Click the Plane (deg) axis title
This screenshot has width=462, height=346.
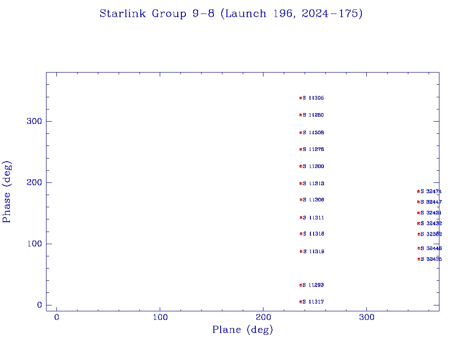tap(243, 330)
